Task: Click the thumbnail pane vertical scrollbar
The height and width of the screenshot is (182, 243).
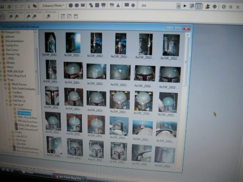Action: (x=186, y=62)
